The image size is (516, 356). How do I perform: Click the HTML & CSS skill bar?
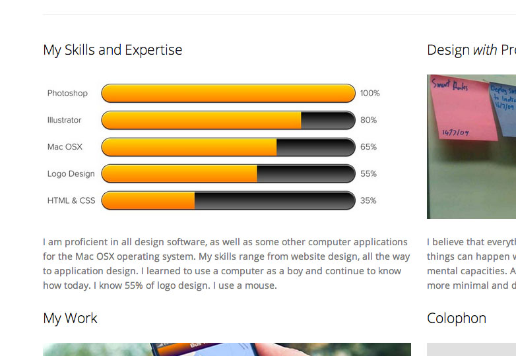click(228, 200)
